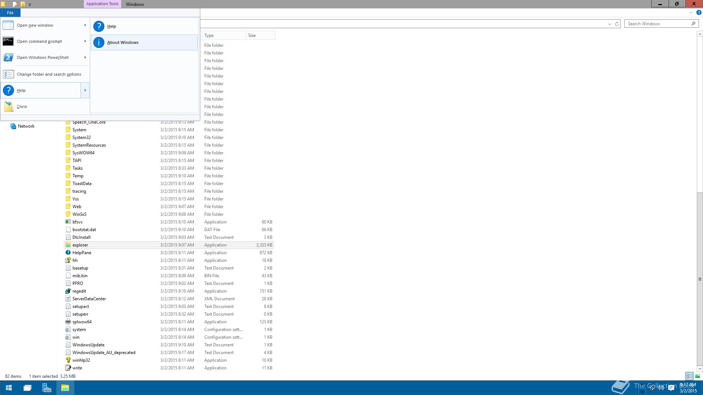Click the Task View taskbar icon
703x395 pixels.
pyautogui.click(x=27, y=388)
